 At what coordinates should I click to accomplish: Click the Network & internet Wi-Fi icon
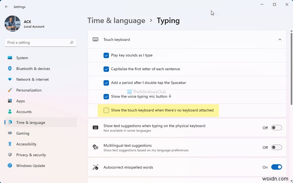pyautogui.click(x=10, y=79)
